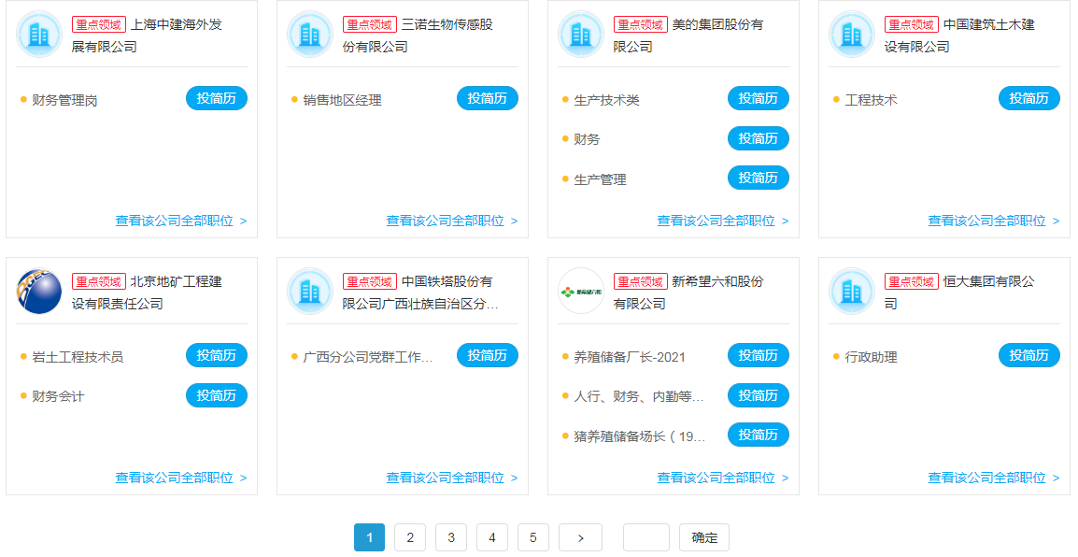Screen dimensions: 1078x557
Task: Click the 北京地矿工程建设 globe logo
Action: (x=39, y=292)
